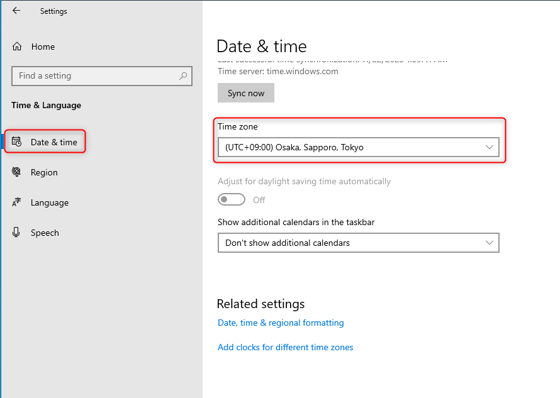This screenshot has width=560, height=398.
Task: Open Date, time & regional formatting link
Action: click(x=281, y=323)
